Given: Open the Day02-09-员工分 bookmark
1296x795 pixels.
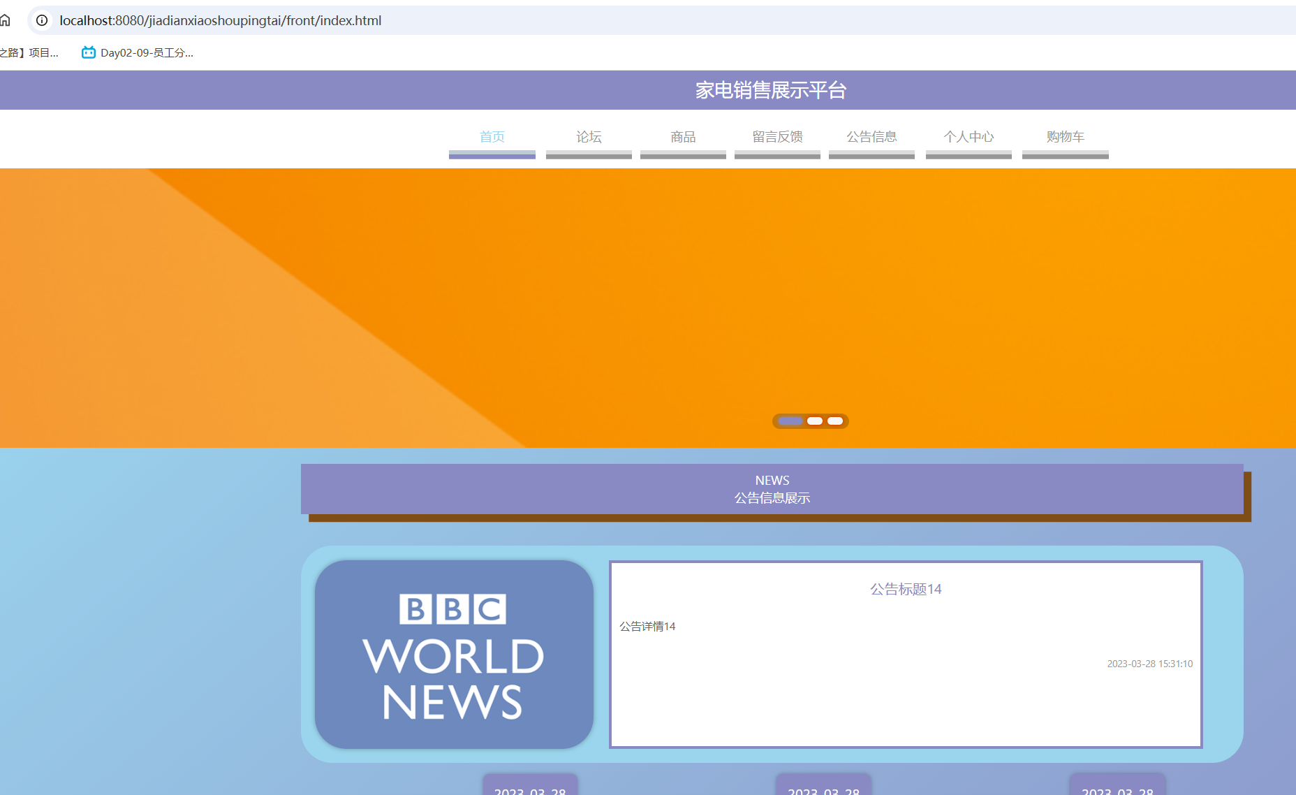Looking at the screenshot, I should pyautogui.click(x=138, y=52).
